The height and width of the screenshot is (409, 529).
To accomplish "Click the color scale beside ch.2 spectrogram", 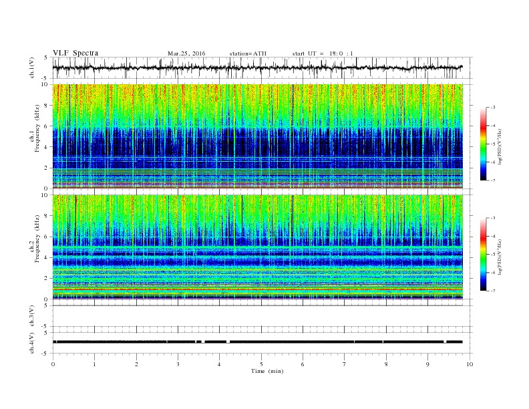I will tap(483, 255).
